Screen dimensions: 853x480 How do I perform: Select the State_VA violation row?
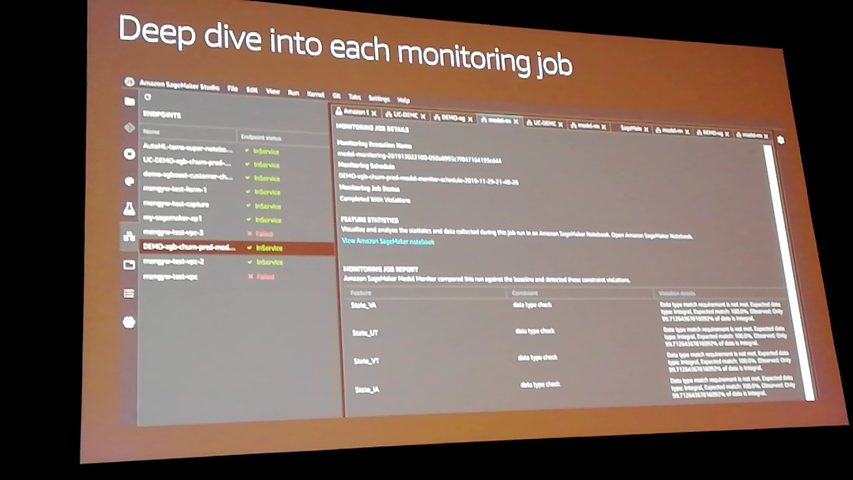point(364,305)
